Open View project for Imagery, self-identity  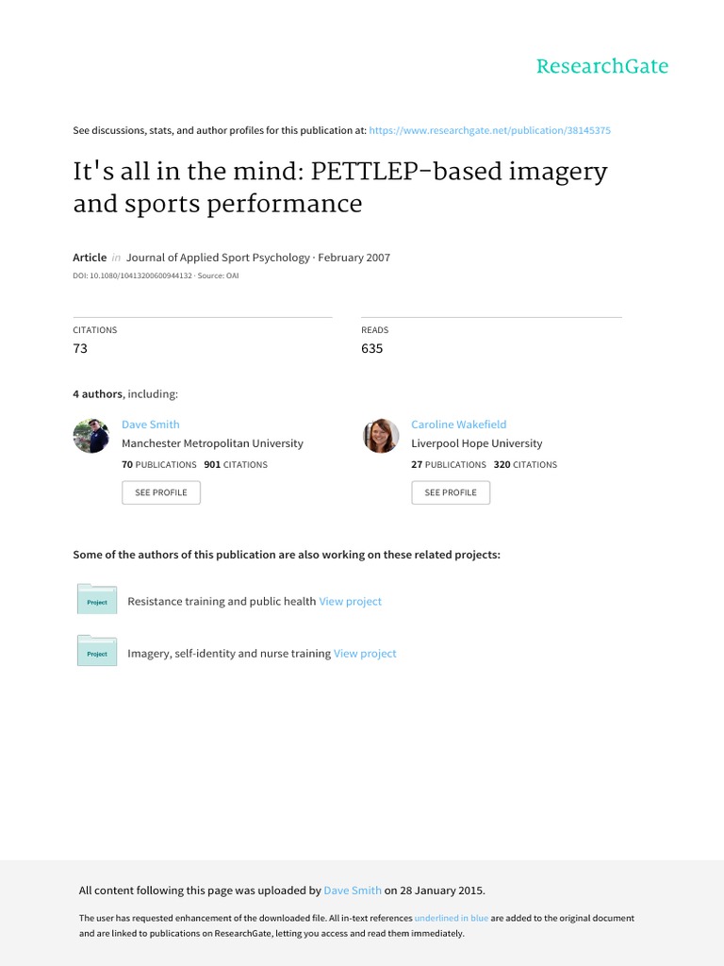[x=365, y=653]
